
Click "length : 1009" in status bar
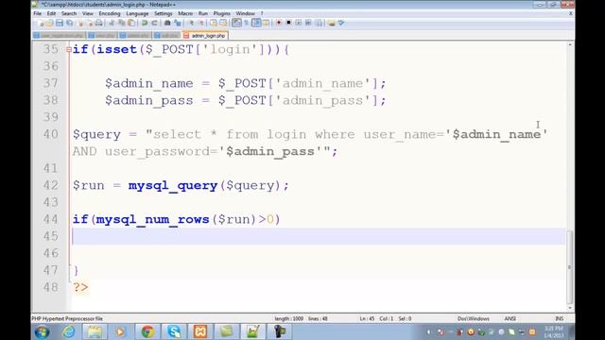289,319
